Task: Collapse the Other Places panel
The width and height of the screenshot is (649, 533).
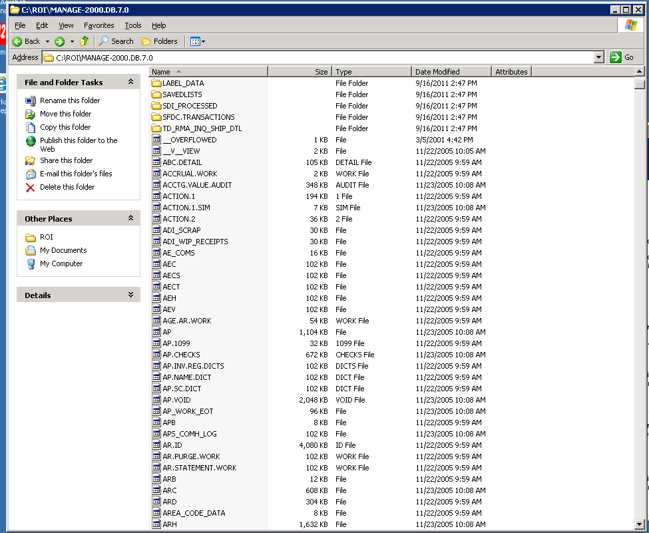Action: [130, 218]
